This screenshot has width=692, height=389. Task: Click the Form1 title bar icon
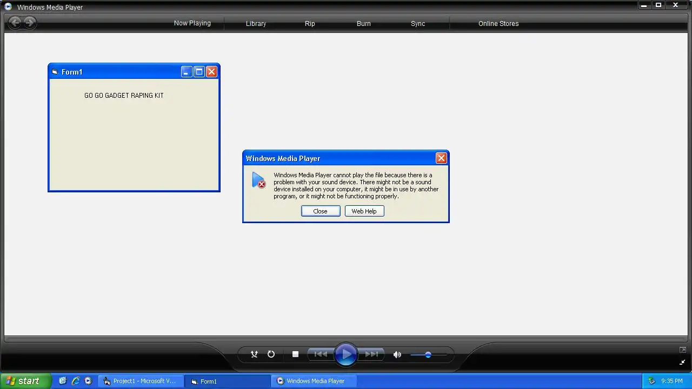tap(55, 72)
